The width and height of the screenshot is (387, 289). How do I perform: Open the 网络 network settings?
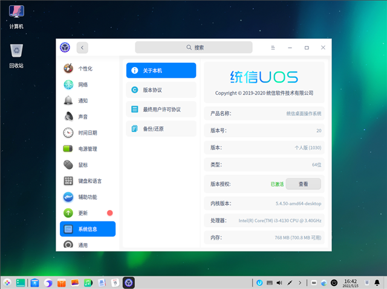click(88, 84)
